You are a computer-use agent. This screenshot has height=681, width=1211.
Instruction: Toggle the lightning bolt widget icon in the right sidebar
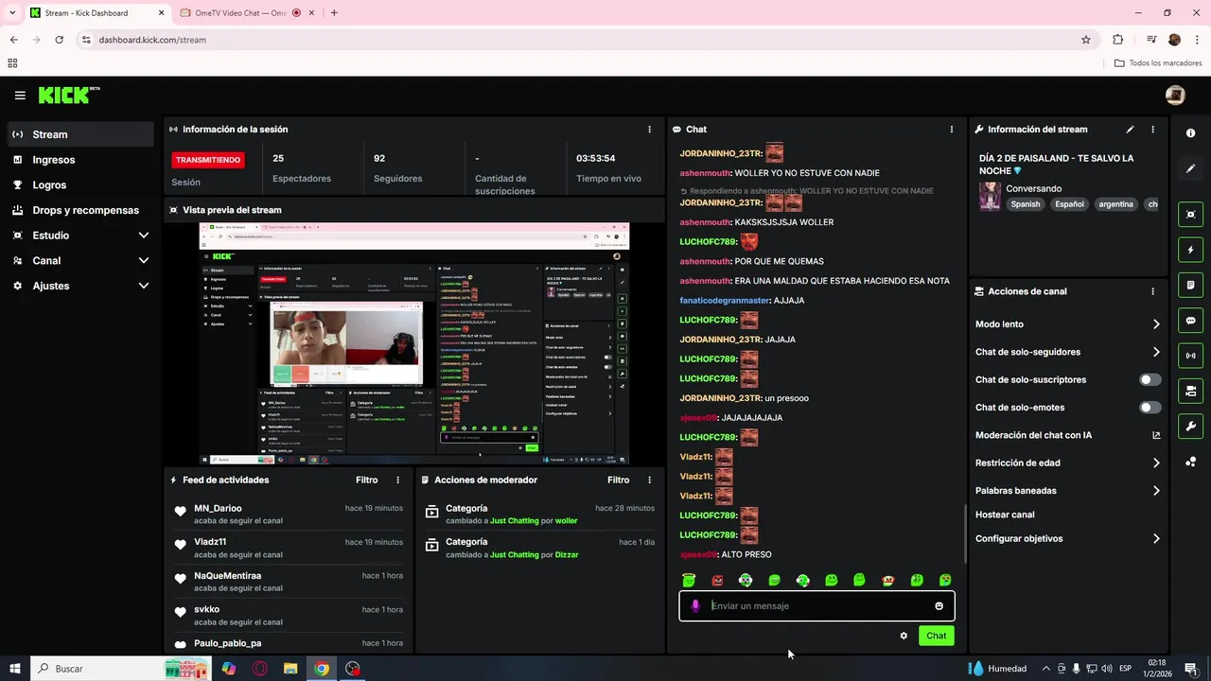pos(1190,250)
